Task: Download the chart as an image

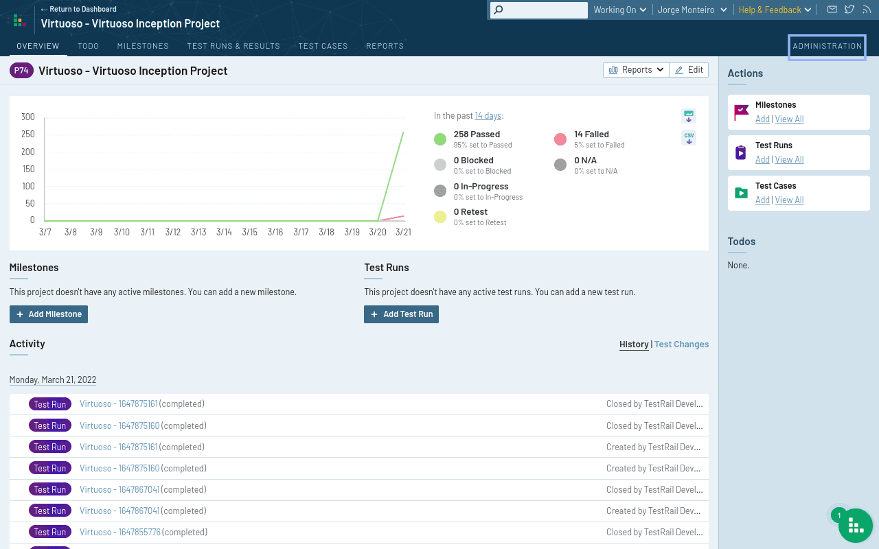Action: coord(688,116)
